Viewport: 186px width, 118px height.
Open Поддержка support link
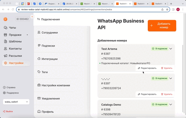pyautogui.click(x=11, y=93)
